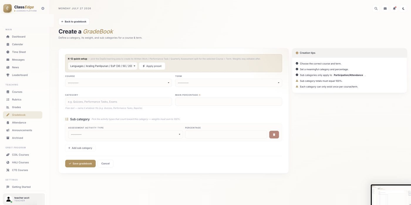Open notifications bell icon

(x=394, y=9)
